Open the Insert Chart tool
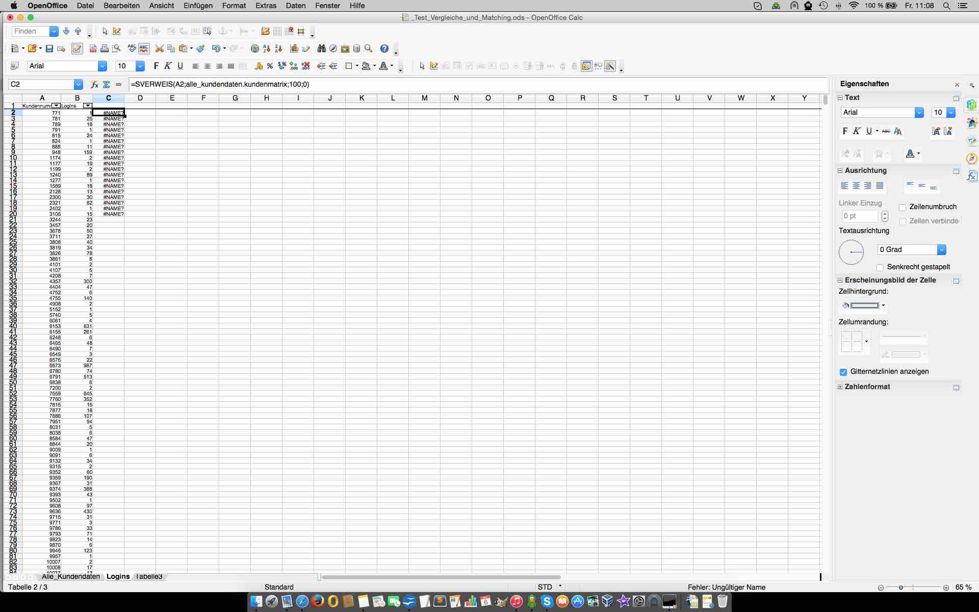Viewport: 979px width, 612px height. (294, 48)
